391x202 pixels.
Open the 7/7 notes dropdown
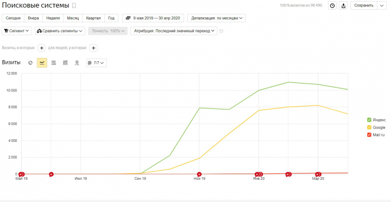point(97,63)
